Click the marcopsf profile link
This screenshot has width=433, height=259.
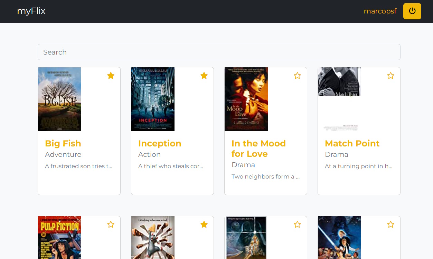point(380,11)
